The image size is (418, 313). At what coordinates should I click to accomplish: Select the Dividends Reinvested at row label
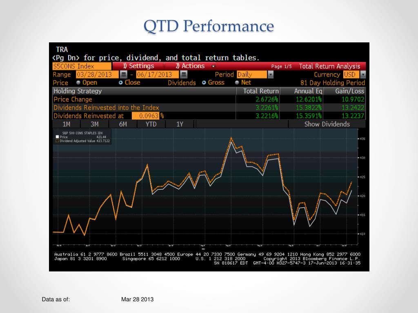(89, 116)
